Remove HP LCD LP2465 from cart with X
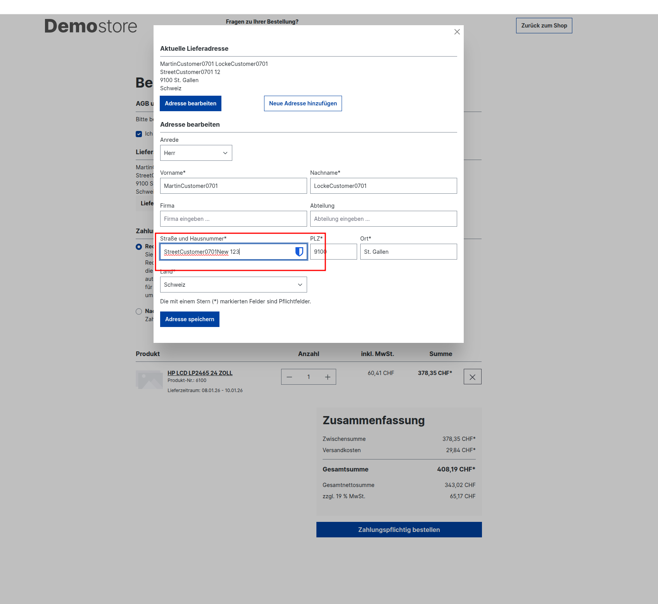 pyautogui.click(x=472, y=376)
